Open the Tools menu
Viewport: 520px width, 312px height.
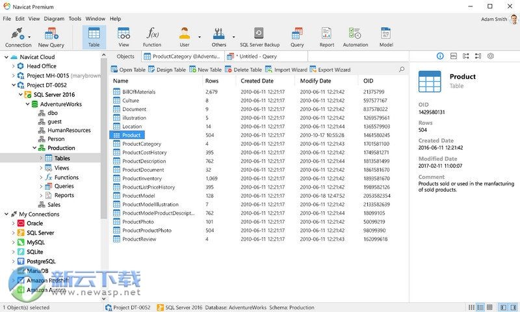click(x=75, y=19)
